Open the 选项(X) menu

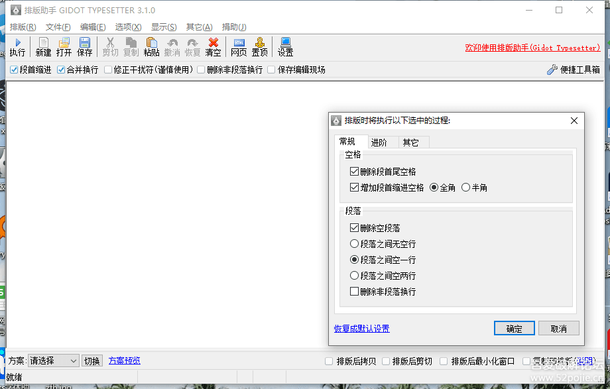pyautogui.click(x=128, y=27)
